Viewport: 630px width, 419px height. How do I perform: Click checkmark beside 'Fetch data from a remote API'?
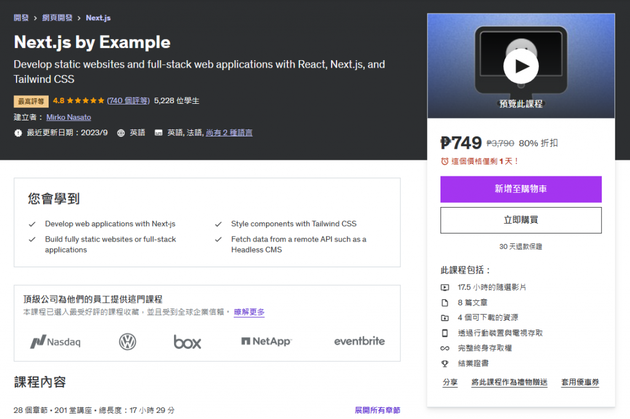218,239
